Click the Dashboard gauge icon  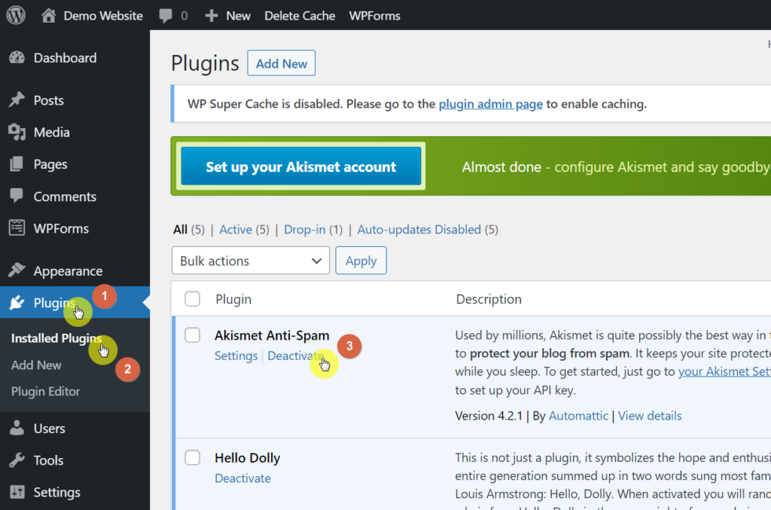[x=17, y=57]
